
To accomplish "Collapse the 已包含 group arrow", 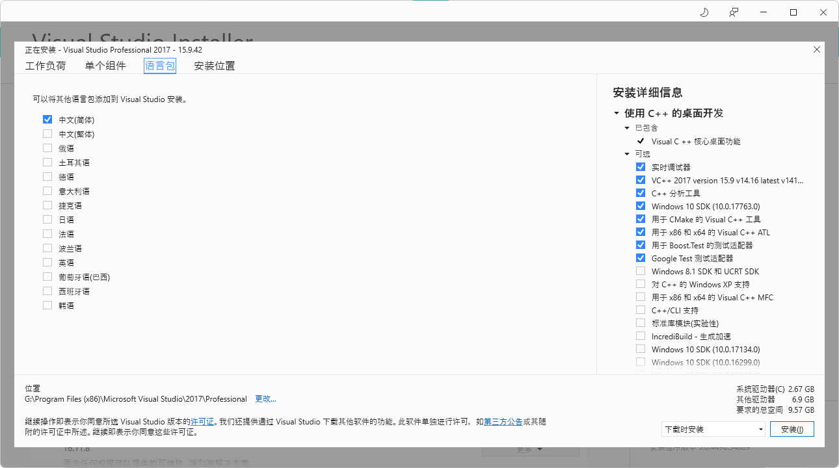I will click(628, 128).
